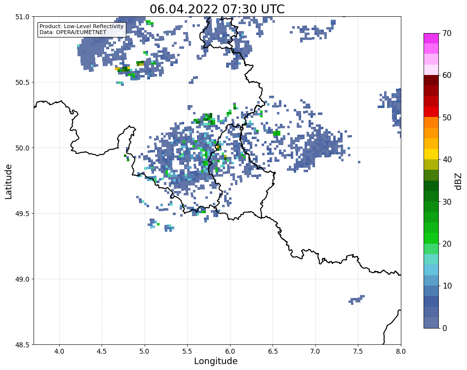The height and width of the screenshot is (370, 467).
Task: Click the plot title "06.04.2022 07:30 UTC"
Action: click(x=217, y=9)
